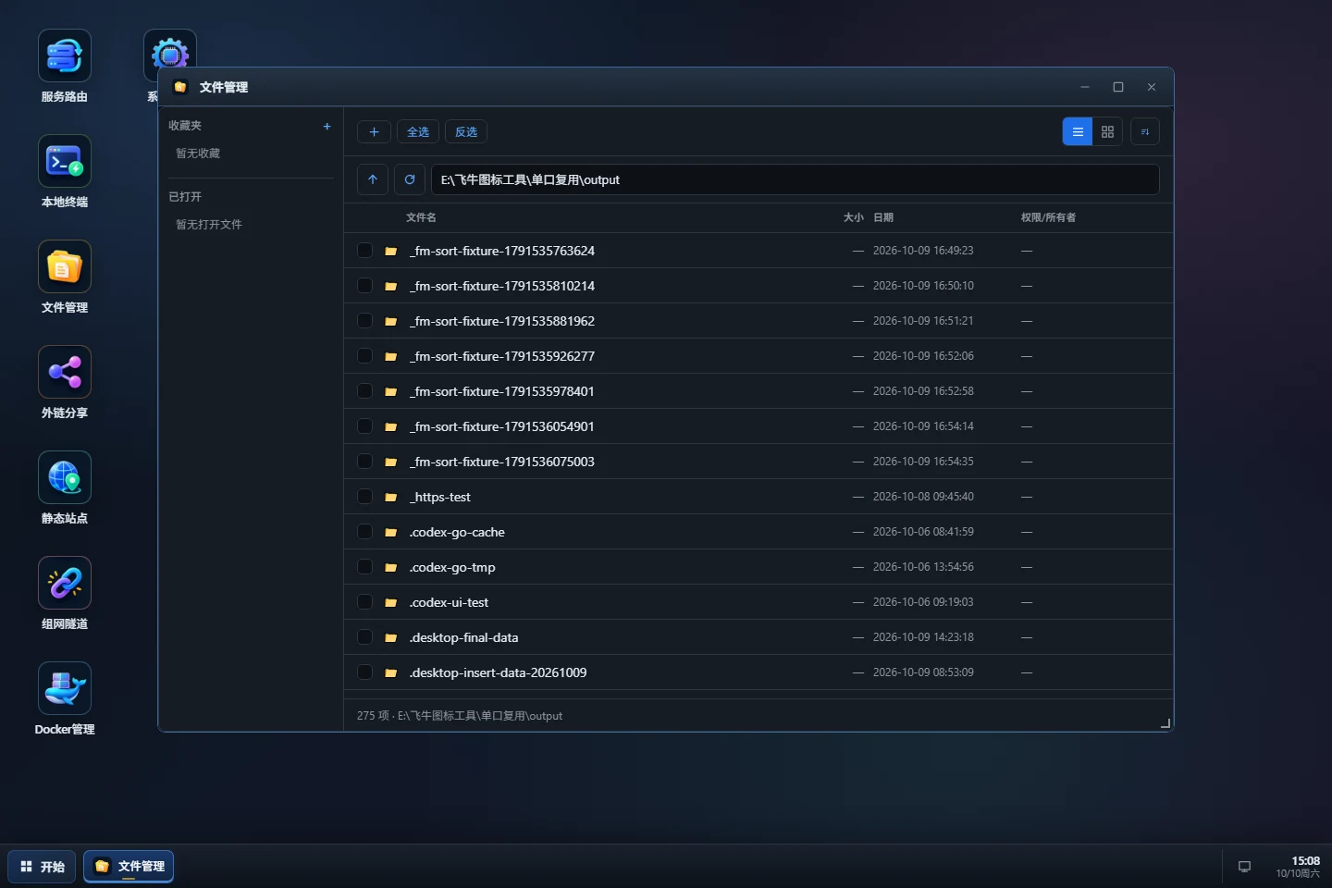The width and height of the screenshot is (1332, 888).
Task: Select the .codex-go-tmp folder name
Action: (452, 567)
